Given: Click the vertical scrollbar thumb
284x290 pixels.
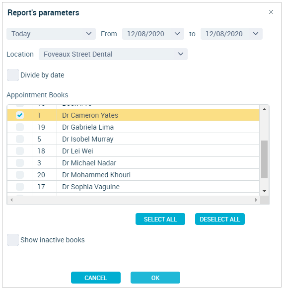Looking at the screenshot, I should click(x=265, y=159).
